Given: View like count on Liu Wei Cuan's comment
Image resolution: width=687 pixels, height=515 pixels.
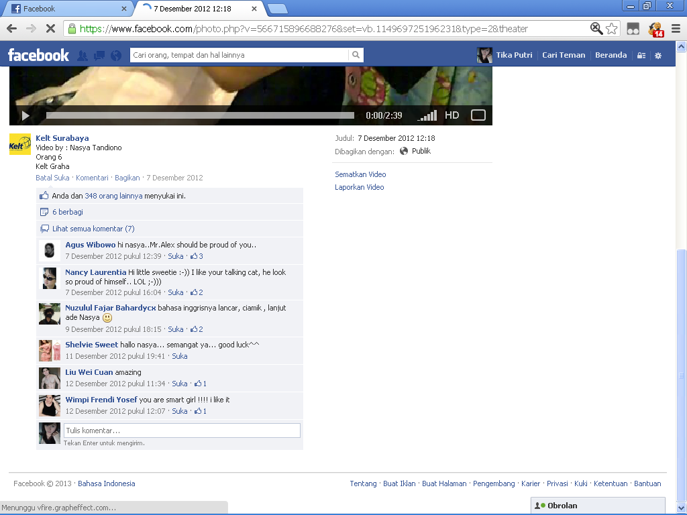Looking at the screenshot, I should (200, 384).
